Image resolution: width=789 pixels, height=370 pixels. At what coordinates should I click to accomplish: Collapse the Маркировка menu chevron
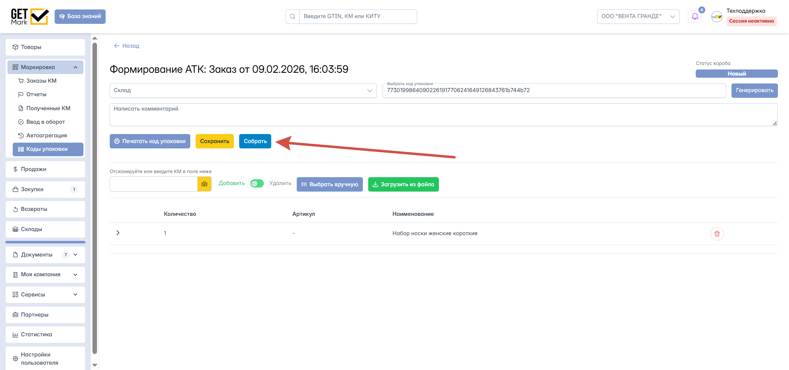click(76, 67)
